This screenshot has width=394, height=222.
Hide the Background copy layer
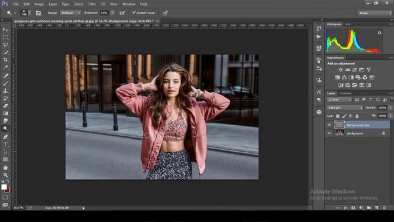click(x=329, y=125)
